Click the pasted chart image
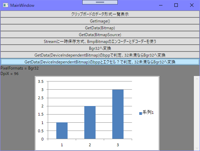Screen dimensions: 200x151 (97, 114)
